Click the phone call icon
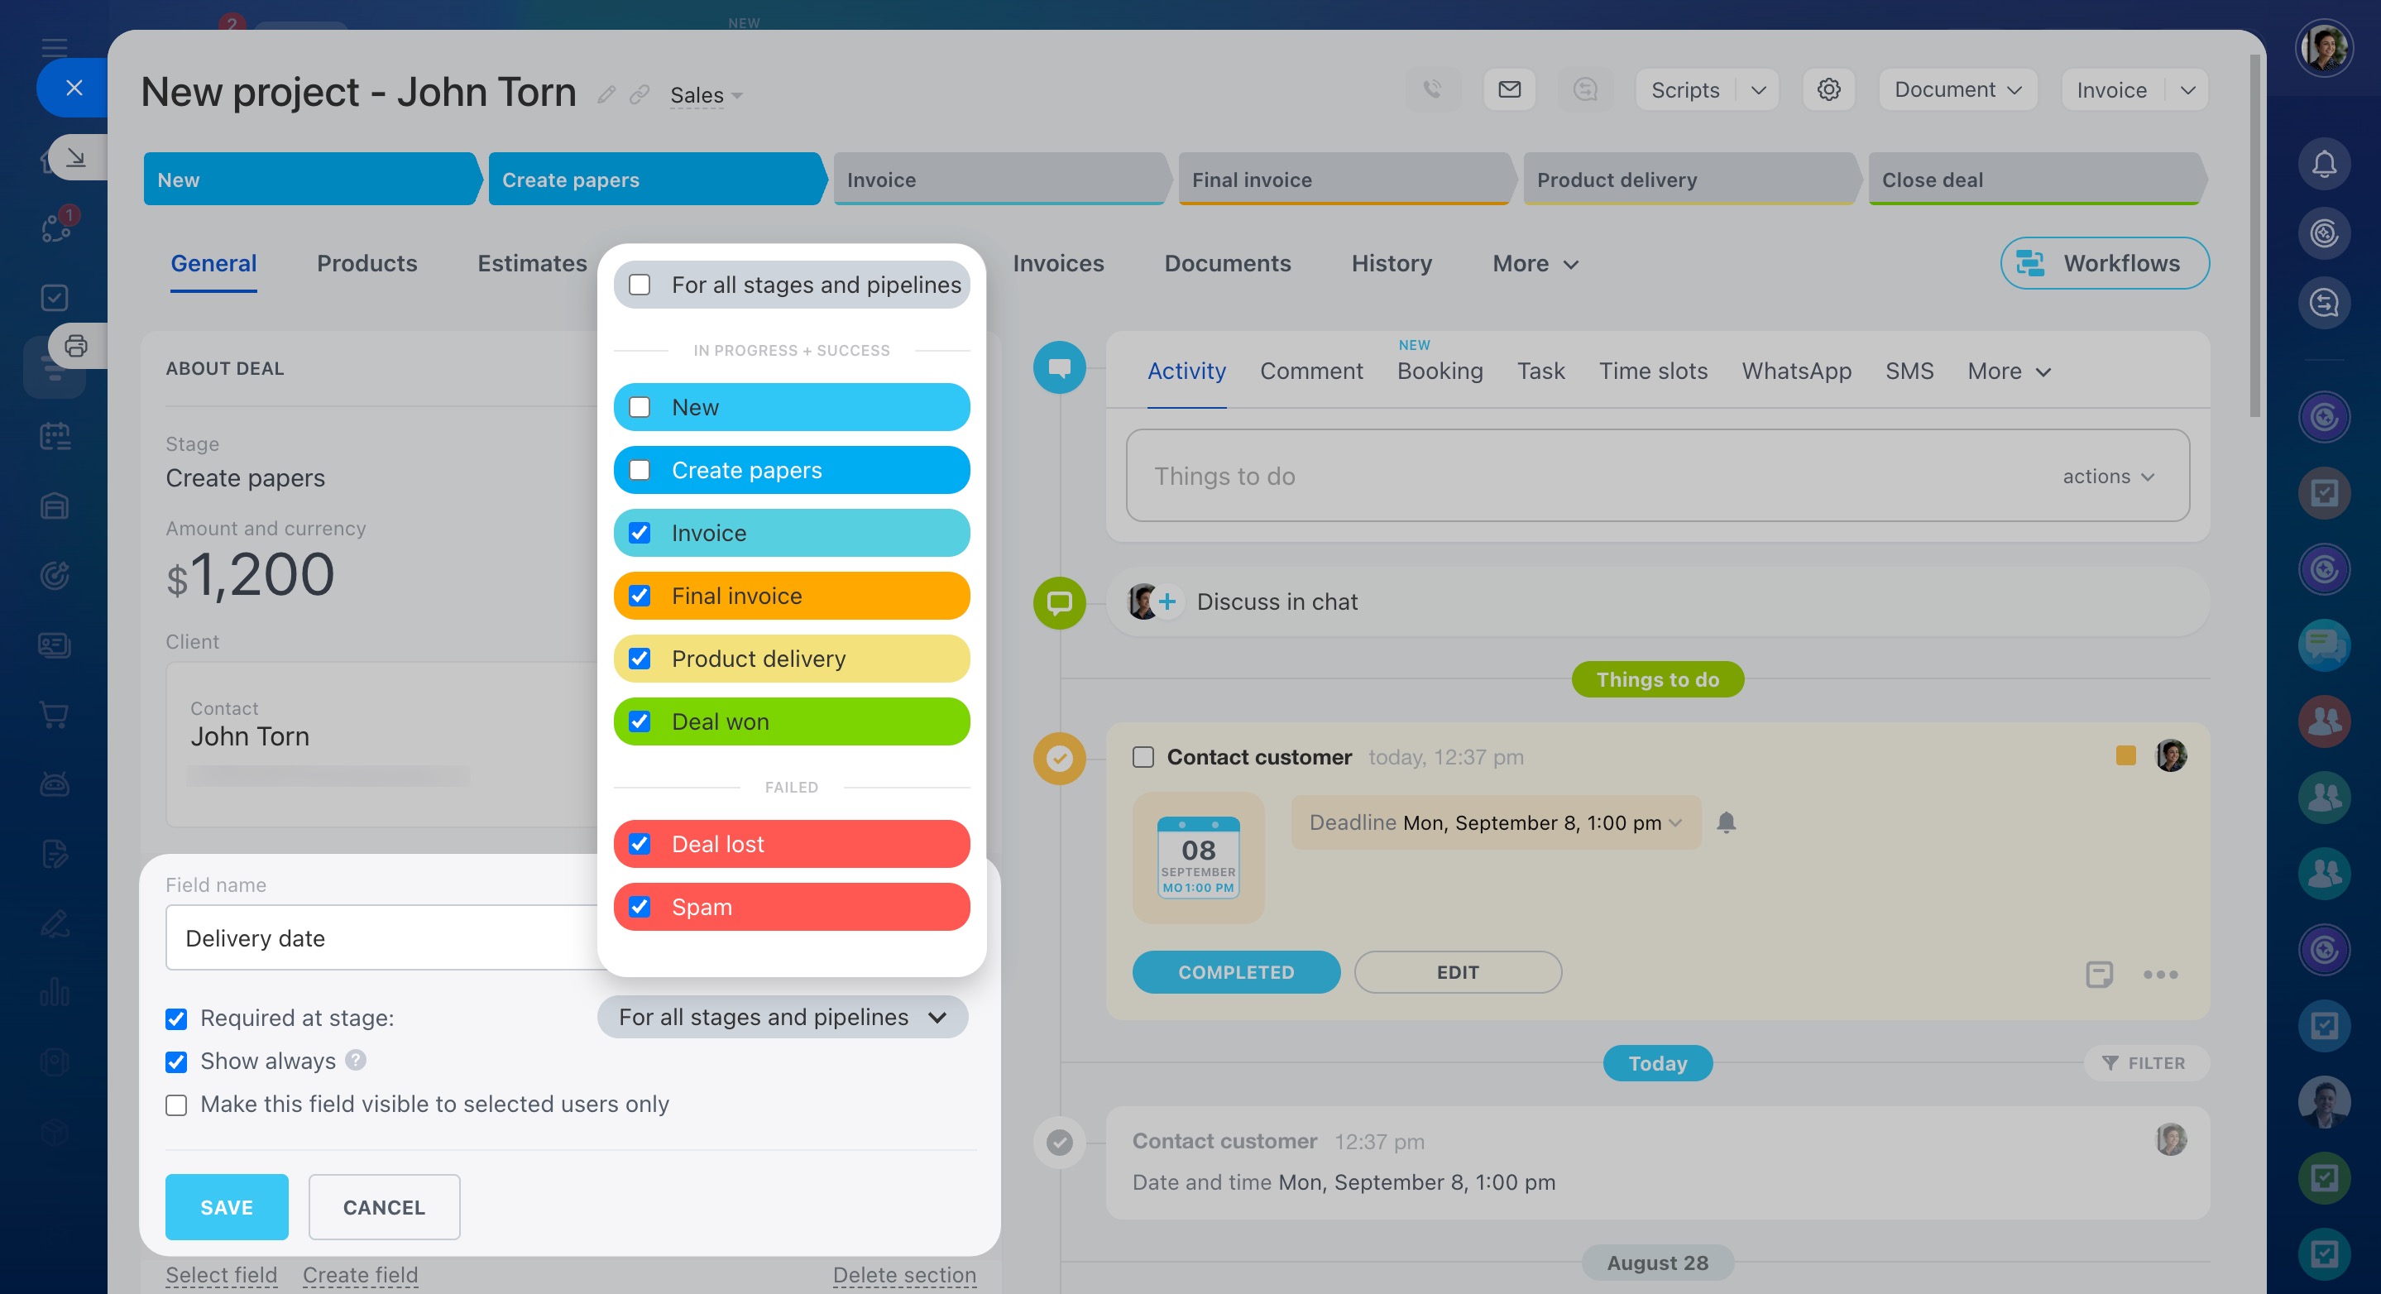 click(1432, 89)
